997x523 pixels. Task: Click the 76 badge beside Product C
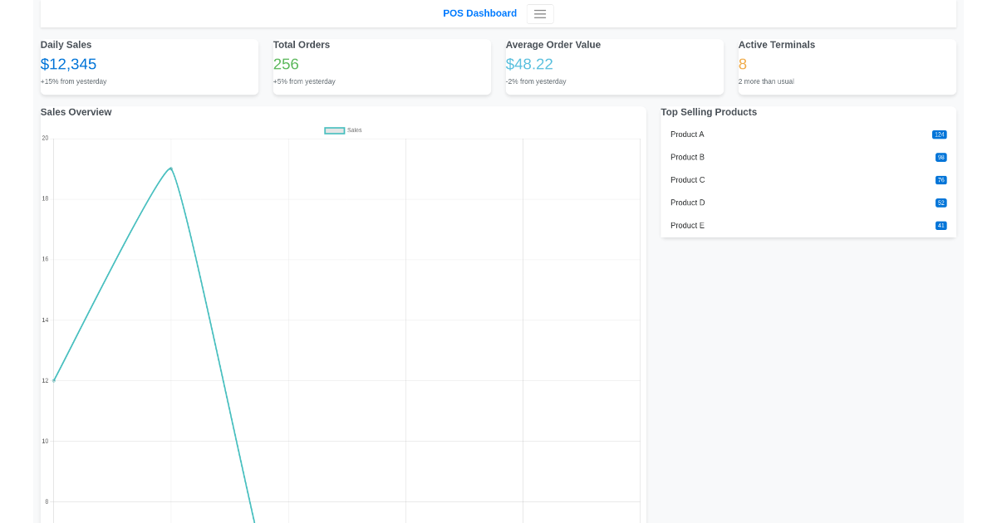coord(940,179)
